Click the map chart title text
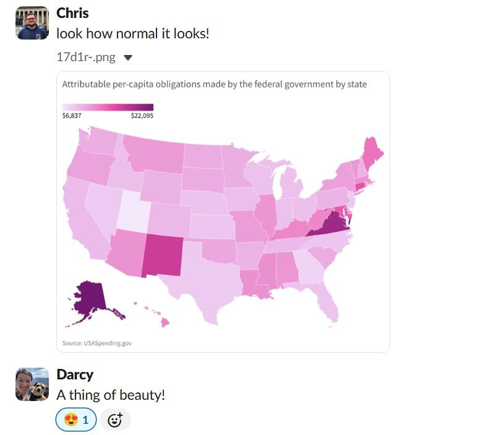This screenshot has height=435, width=504. point(215,84)
